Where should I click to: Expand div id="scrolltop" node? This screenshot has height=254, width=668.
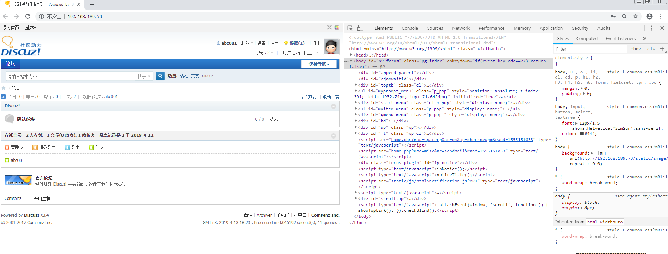pos(356,199)
